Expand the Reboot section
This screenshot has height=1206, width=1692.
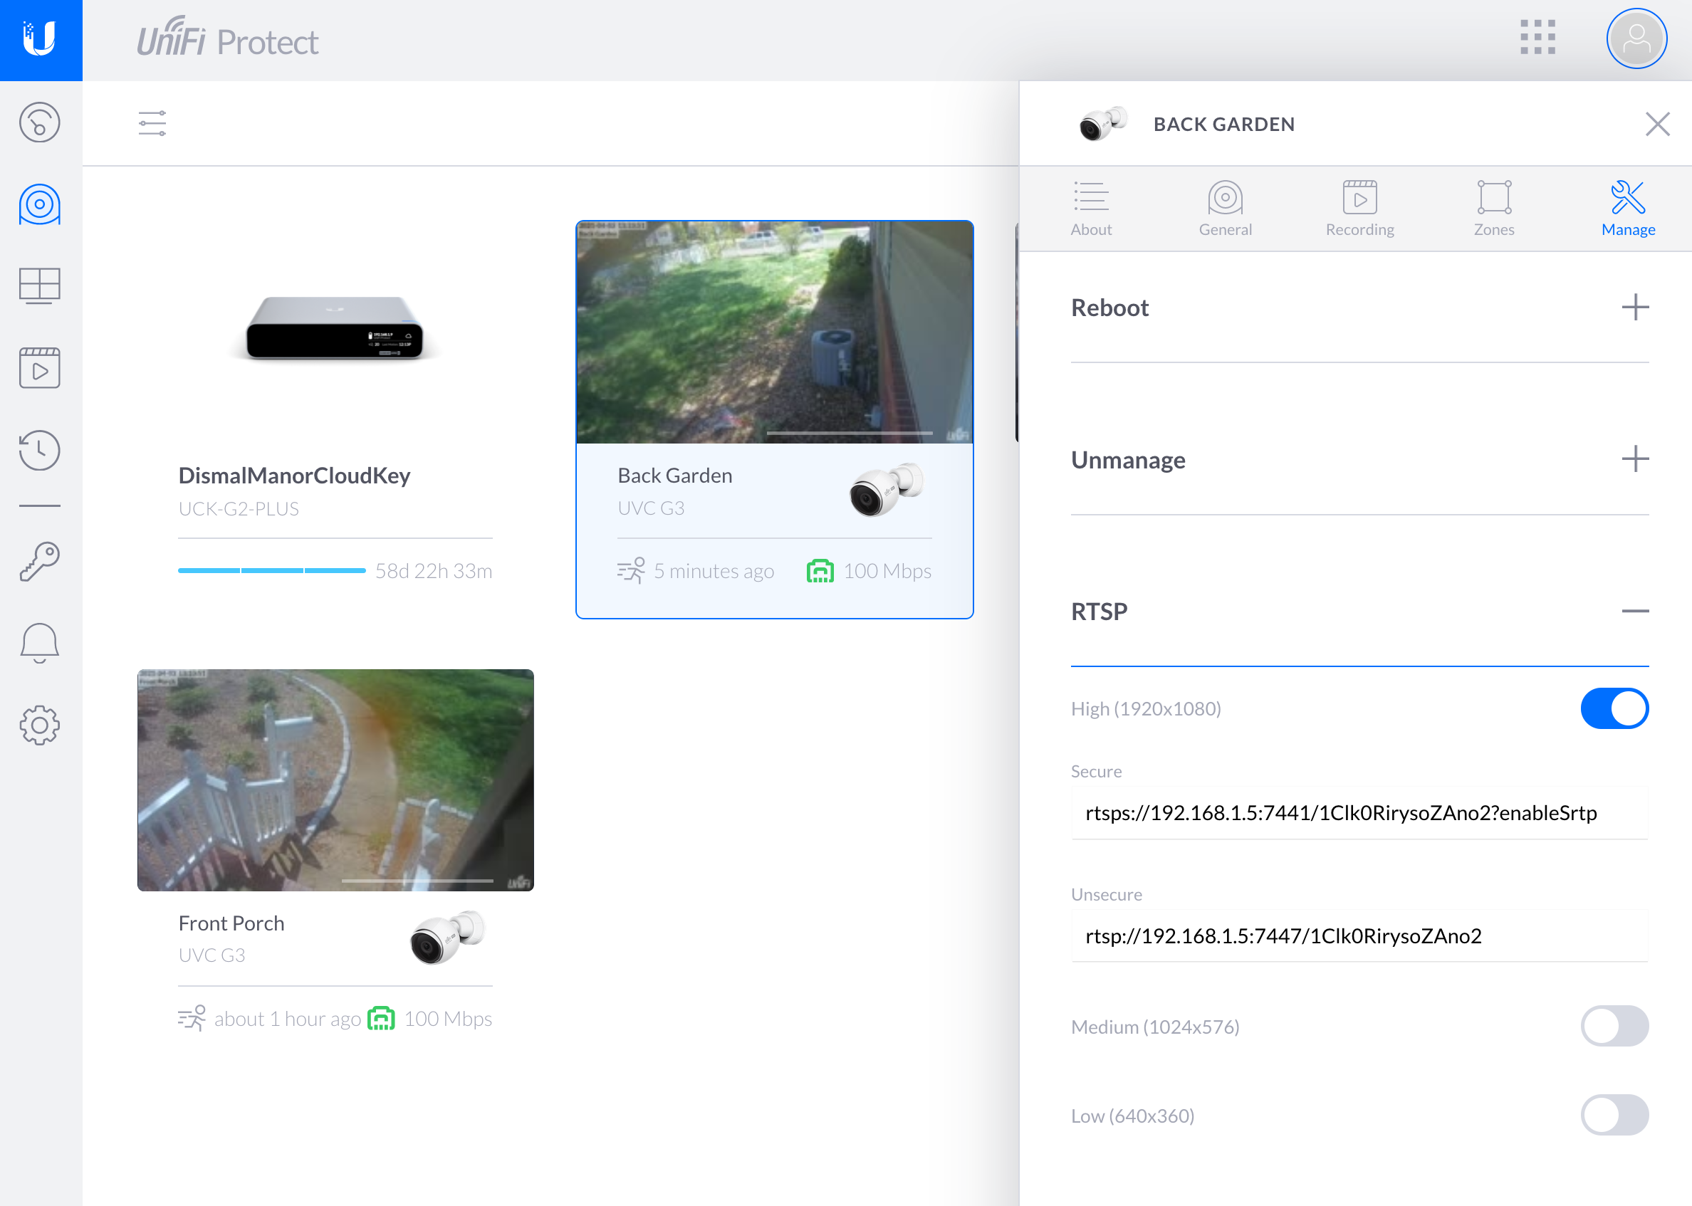(1635, 307)
